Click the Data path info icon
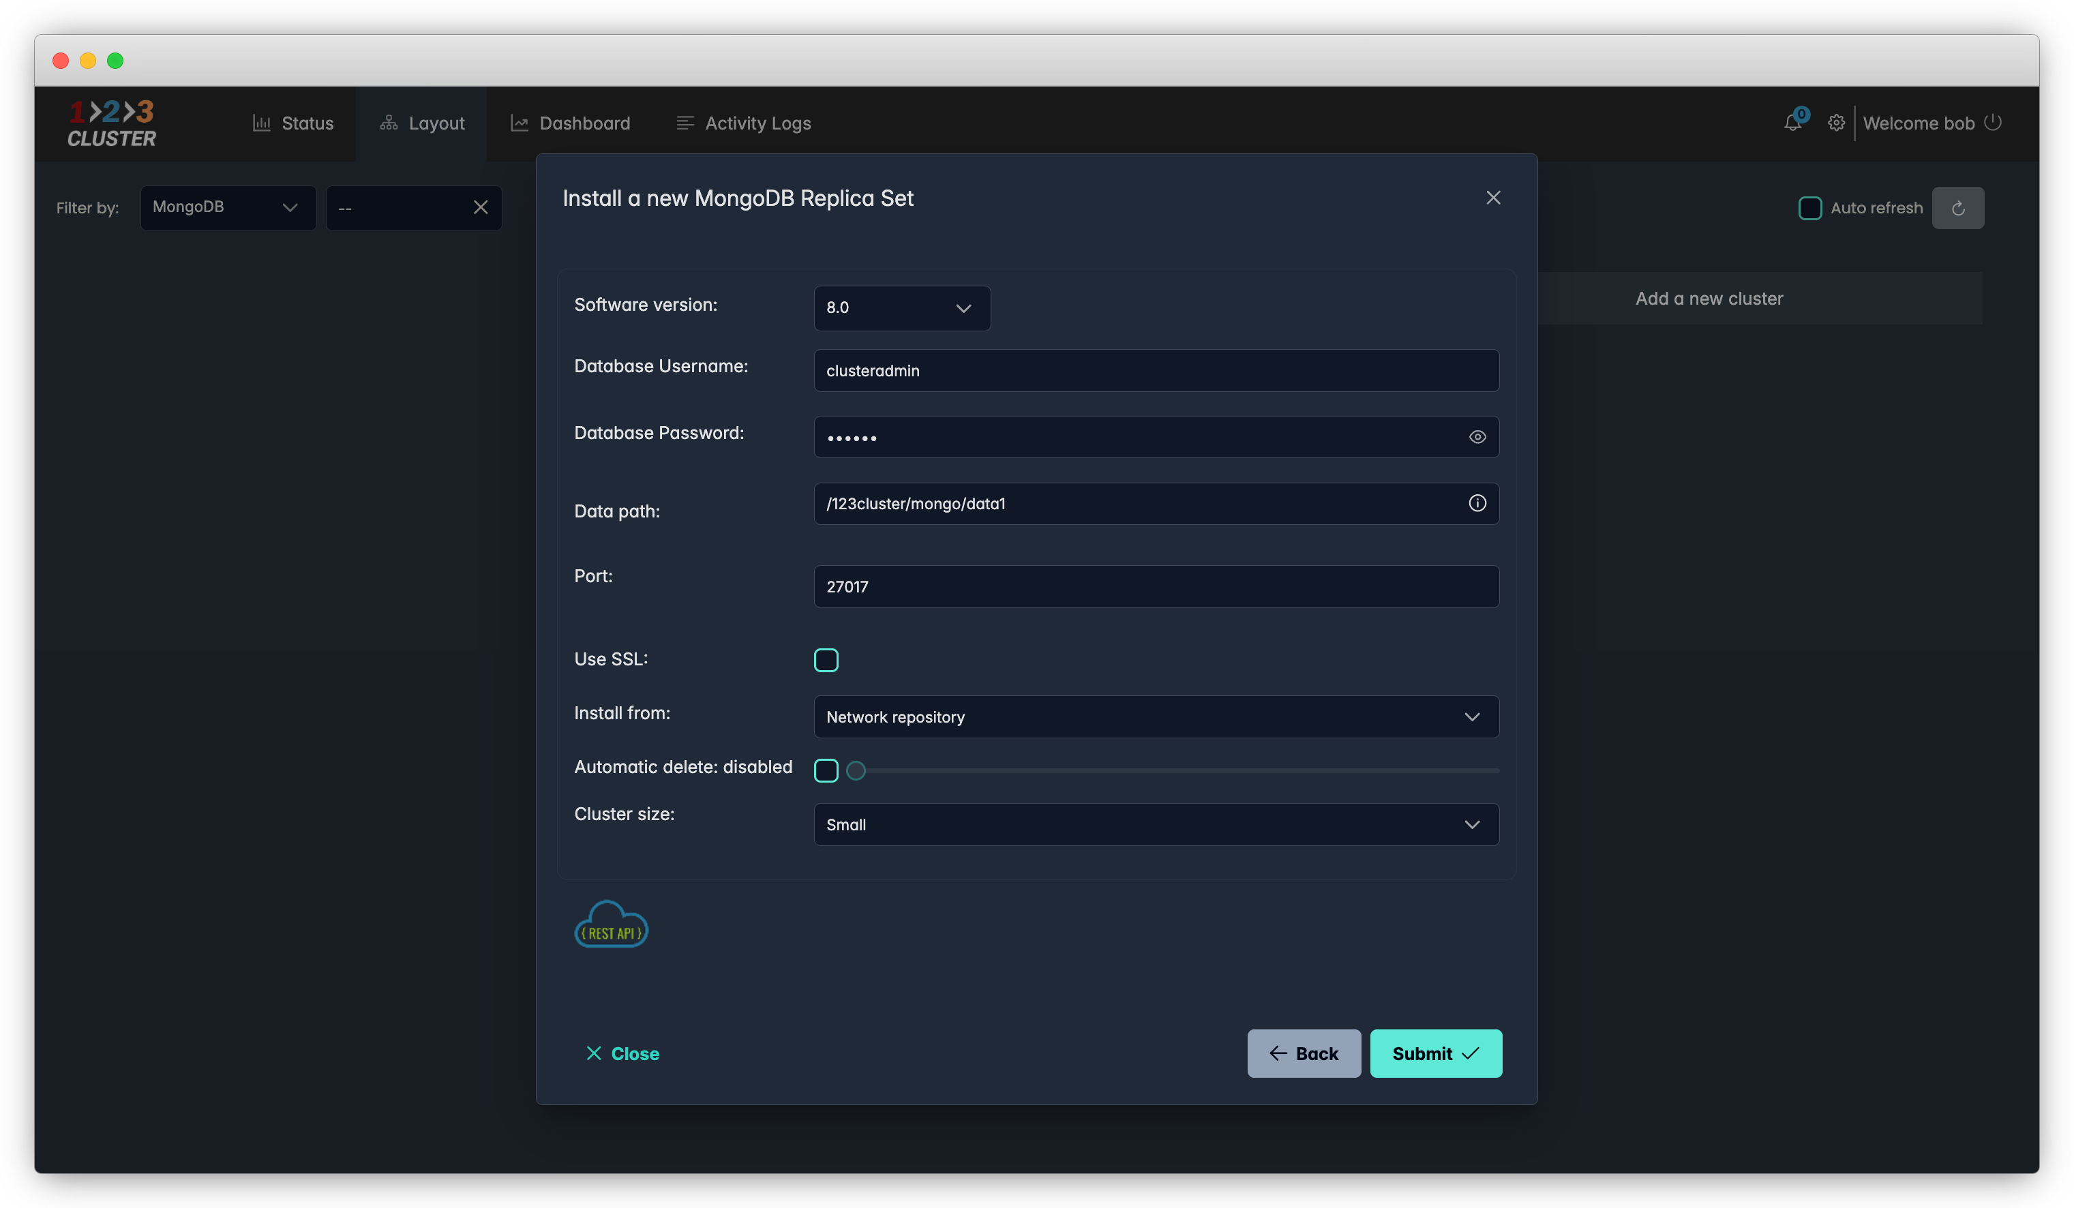Image resolution: width=2074 pixels, height=1208 pixels. (x=1477, y=503)
